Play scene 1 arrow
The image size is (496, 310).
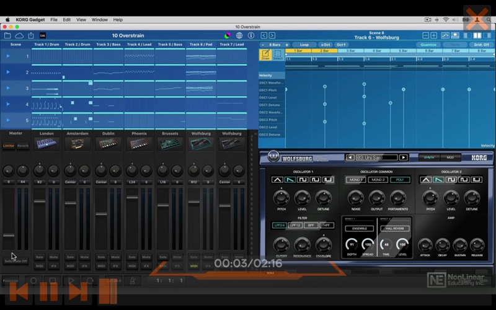coord(8,56)
